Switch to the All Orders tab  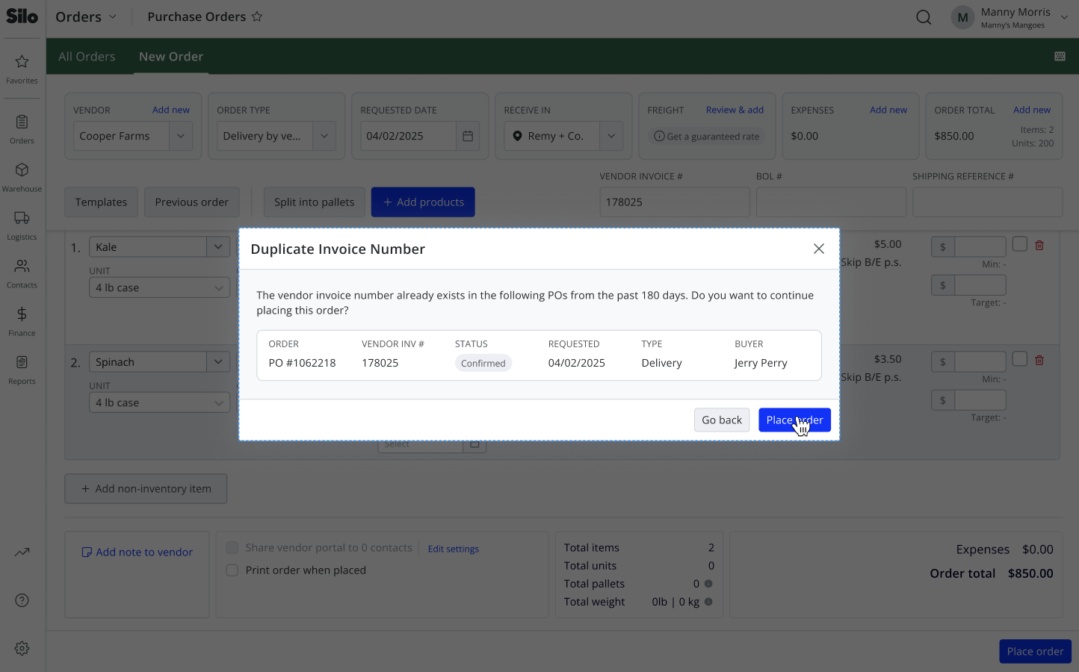pos(87,57)
